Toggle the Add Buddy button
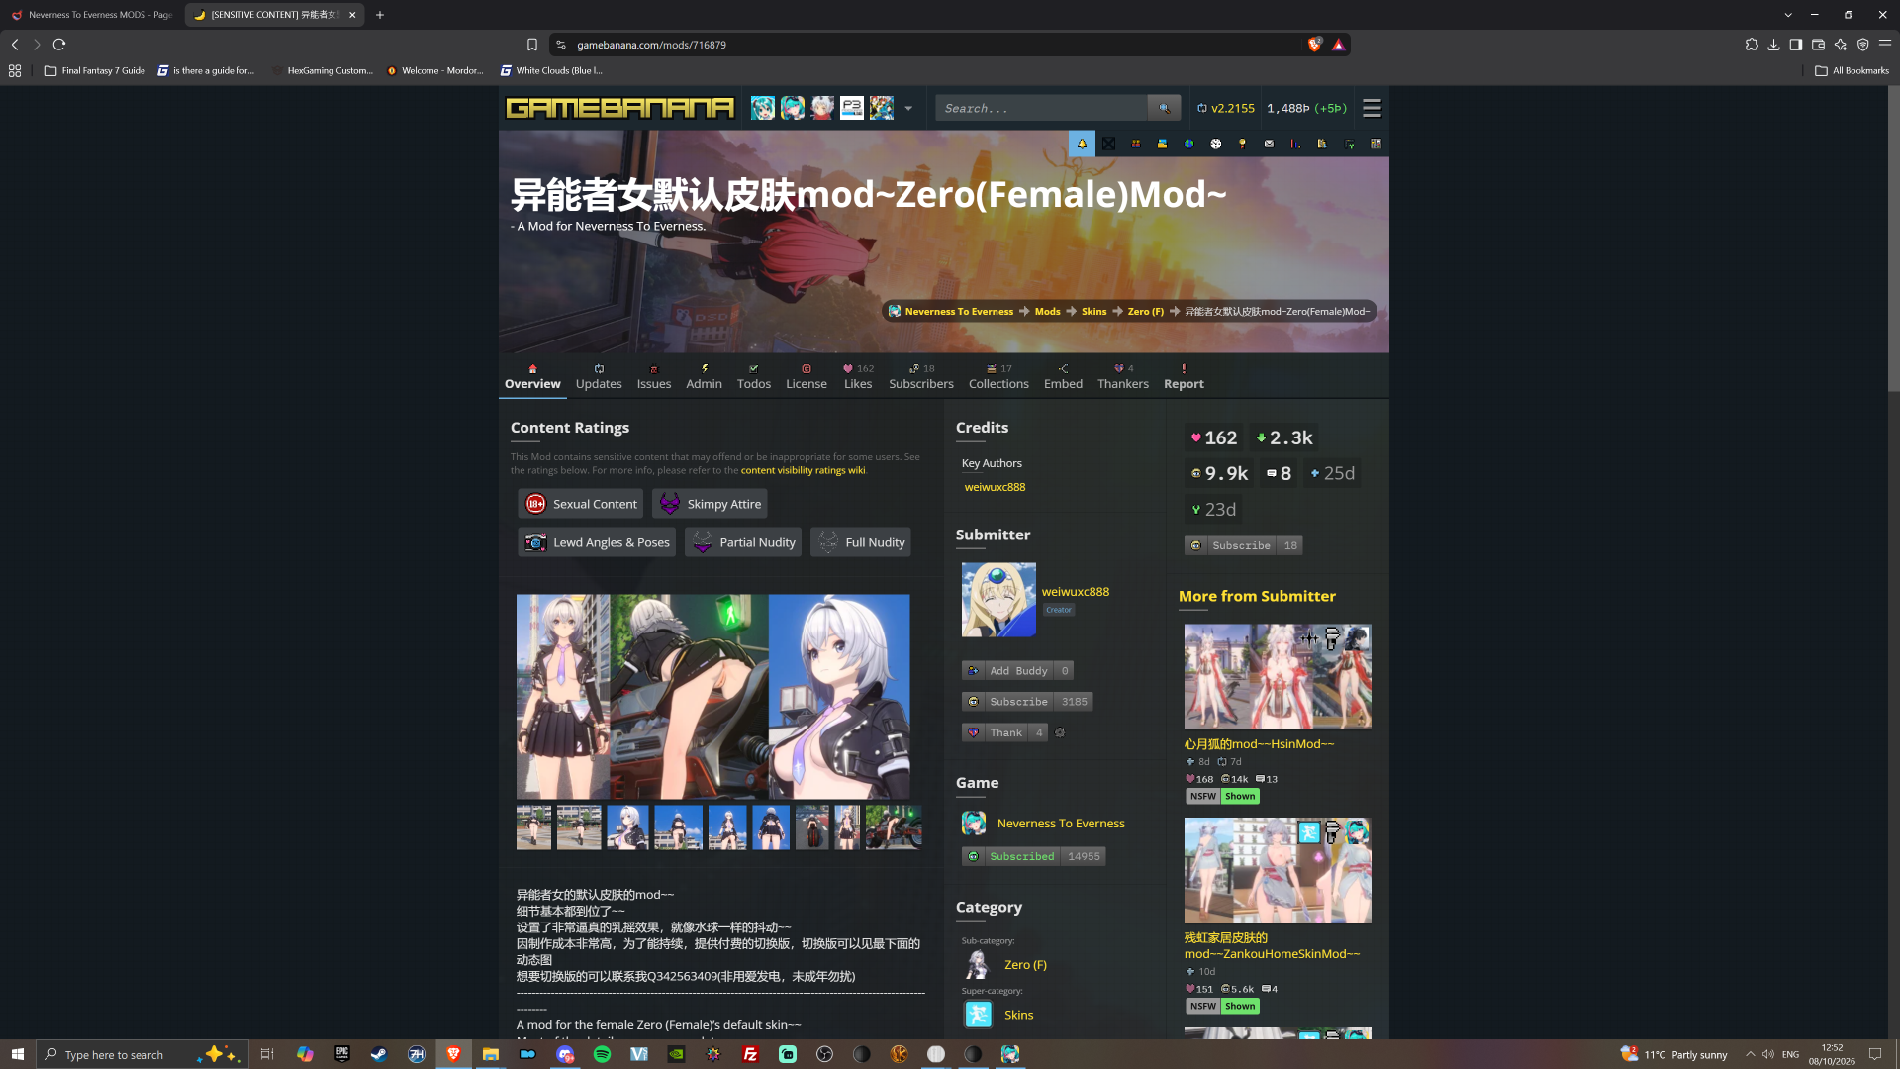 1017,670
